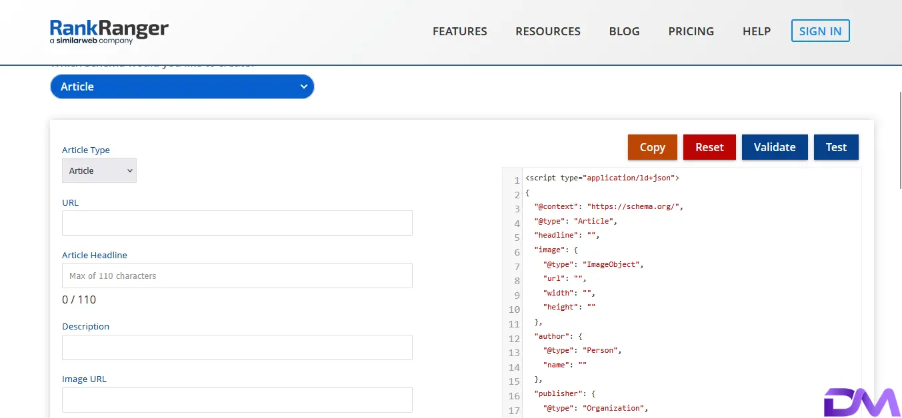Viewport: 902px width, 418px height.
Task: Open the Resources menu
Action: coord(547,31)
